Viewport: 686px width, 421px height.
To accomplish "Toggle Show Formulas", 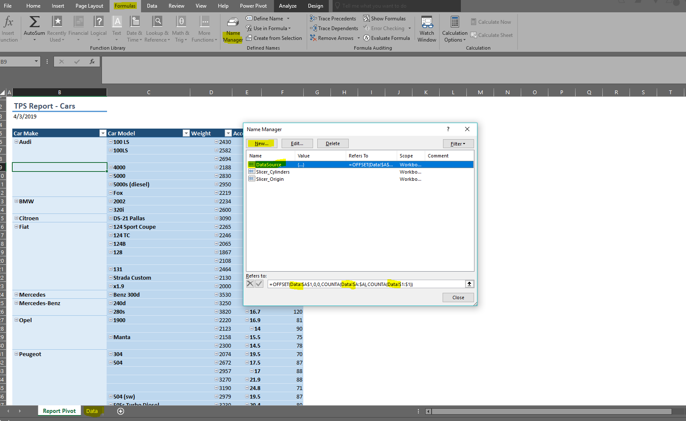I will (x=384, y=18).
